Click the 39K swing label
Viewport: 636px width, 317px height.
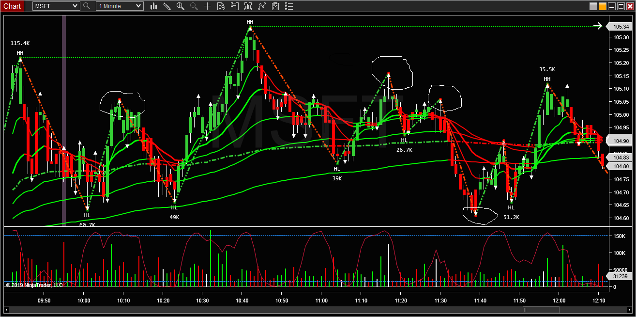click(337, 178)
